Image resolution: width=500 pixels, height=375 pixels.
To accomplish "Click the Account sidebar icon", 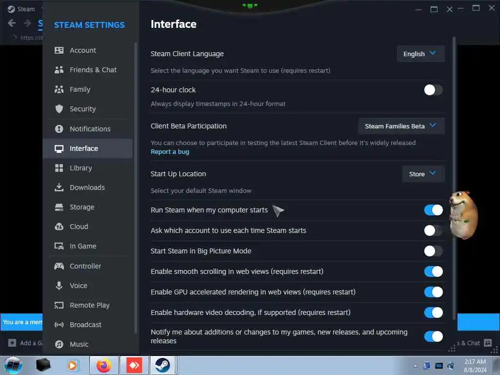I will (x=59, y=50).
